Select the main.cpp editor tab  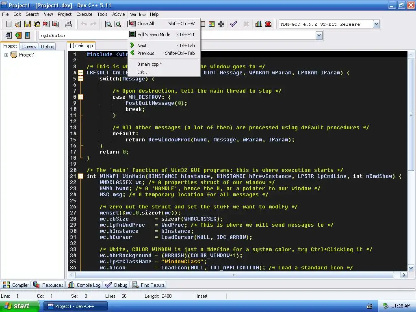coord(81,45)
